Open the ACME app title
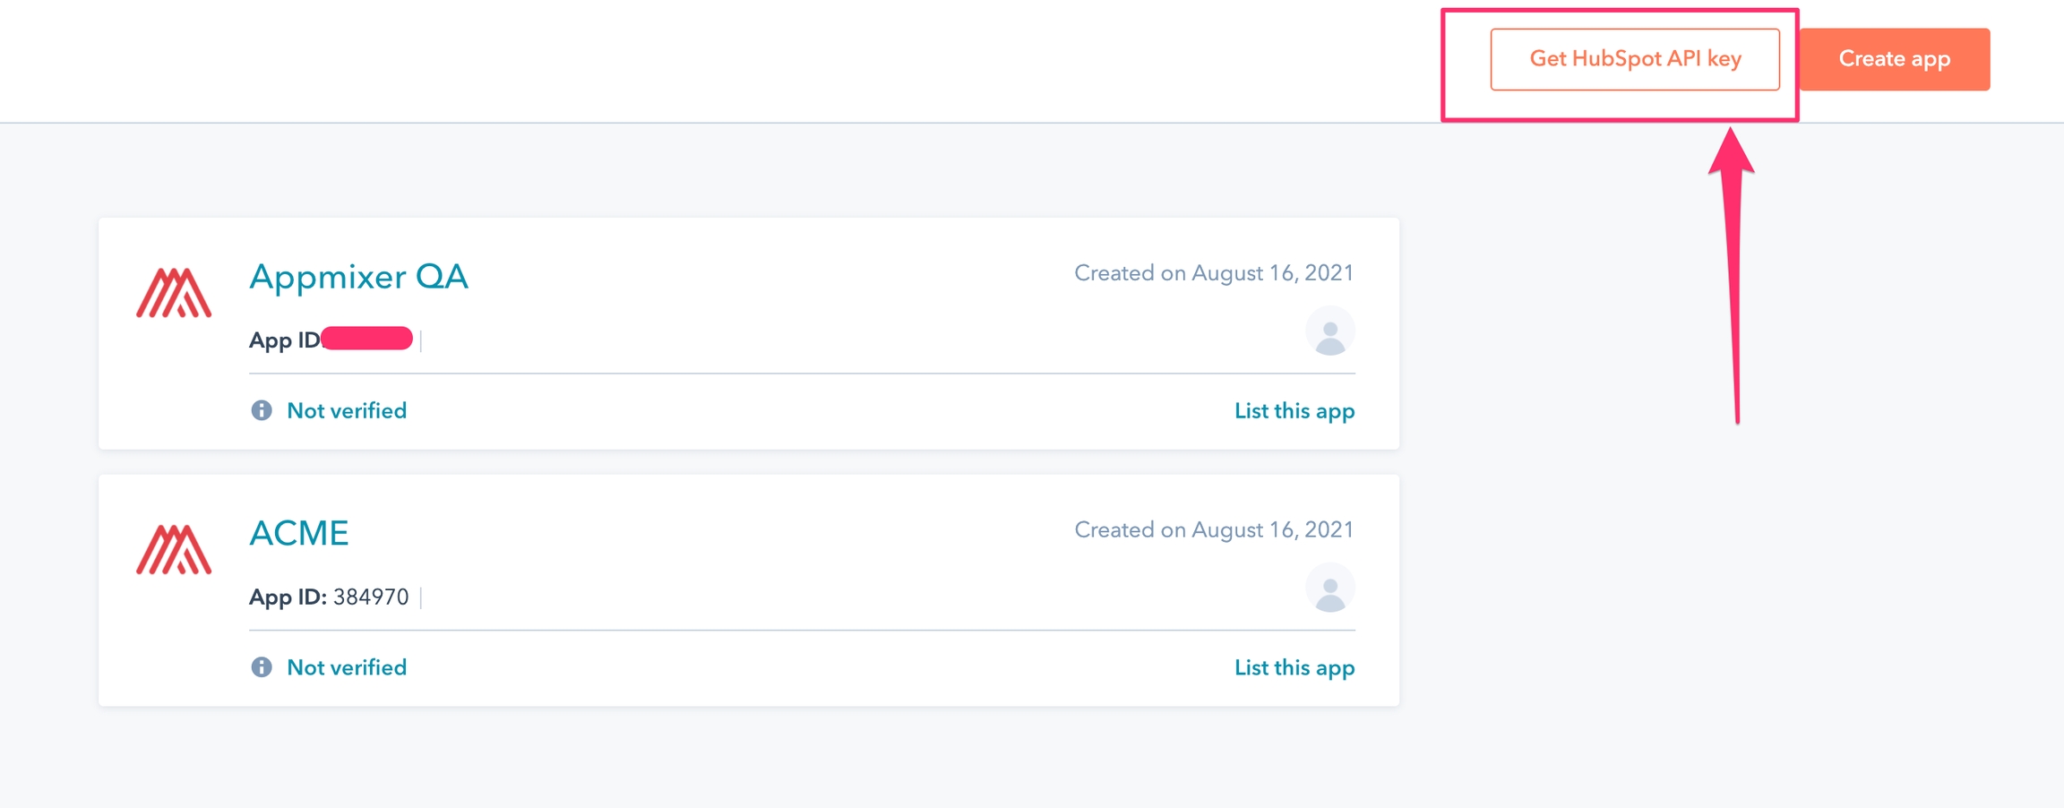Viewport: 2064px width, 808px height. tap(298, 533)
